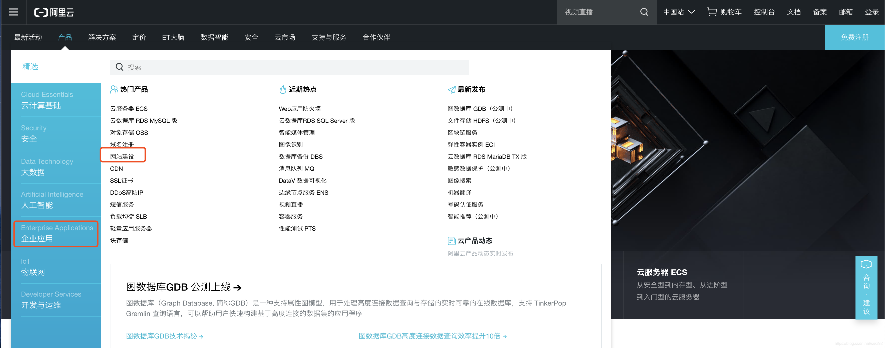Open 机器翻译 link
The width and height of the screenshot is (885, 348).
(x=459, y=193)
